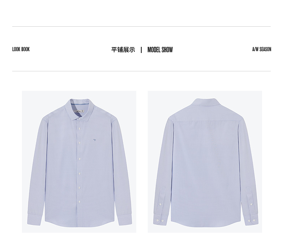Click the embroidered bird logo on shirt chest
The height and width of the screenshot is (236, 284).
click(x=95, y=140)
